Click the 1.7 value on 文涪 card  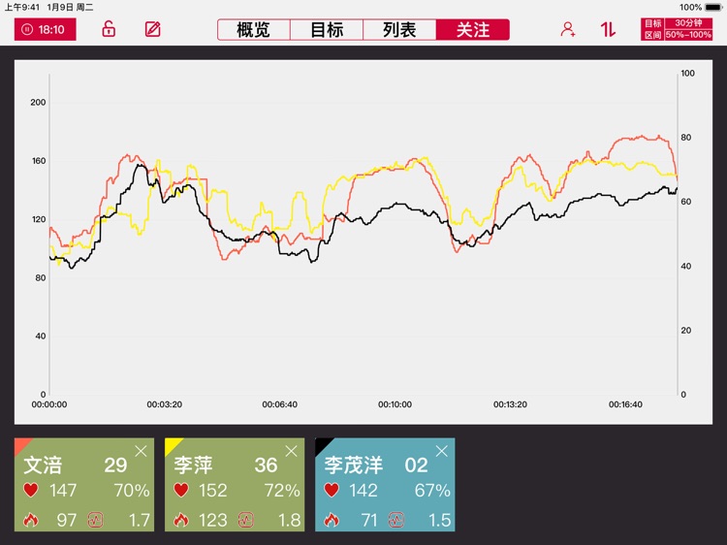coord(140,521)
